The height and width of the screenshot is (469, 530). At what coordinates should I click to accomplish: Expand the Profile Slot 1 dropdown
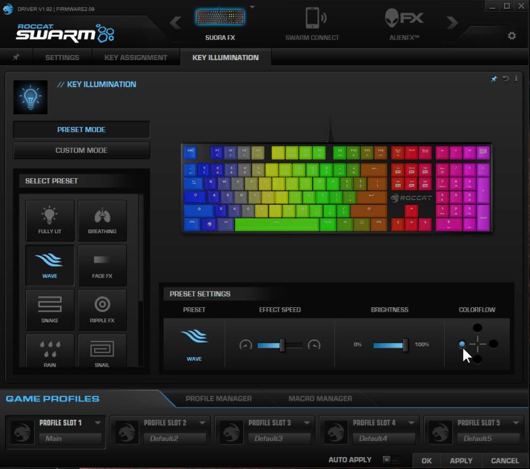[x=98, y=423]
